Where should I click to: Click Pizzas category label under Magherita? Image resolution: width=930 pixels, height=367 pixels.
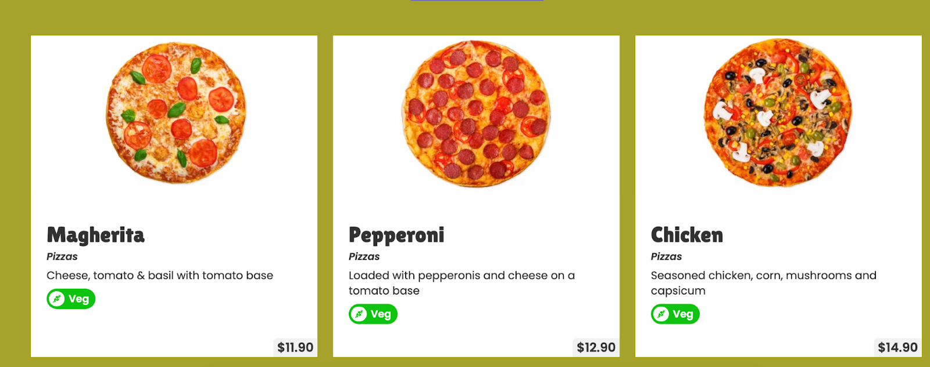pos(62,256)
